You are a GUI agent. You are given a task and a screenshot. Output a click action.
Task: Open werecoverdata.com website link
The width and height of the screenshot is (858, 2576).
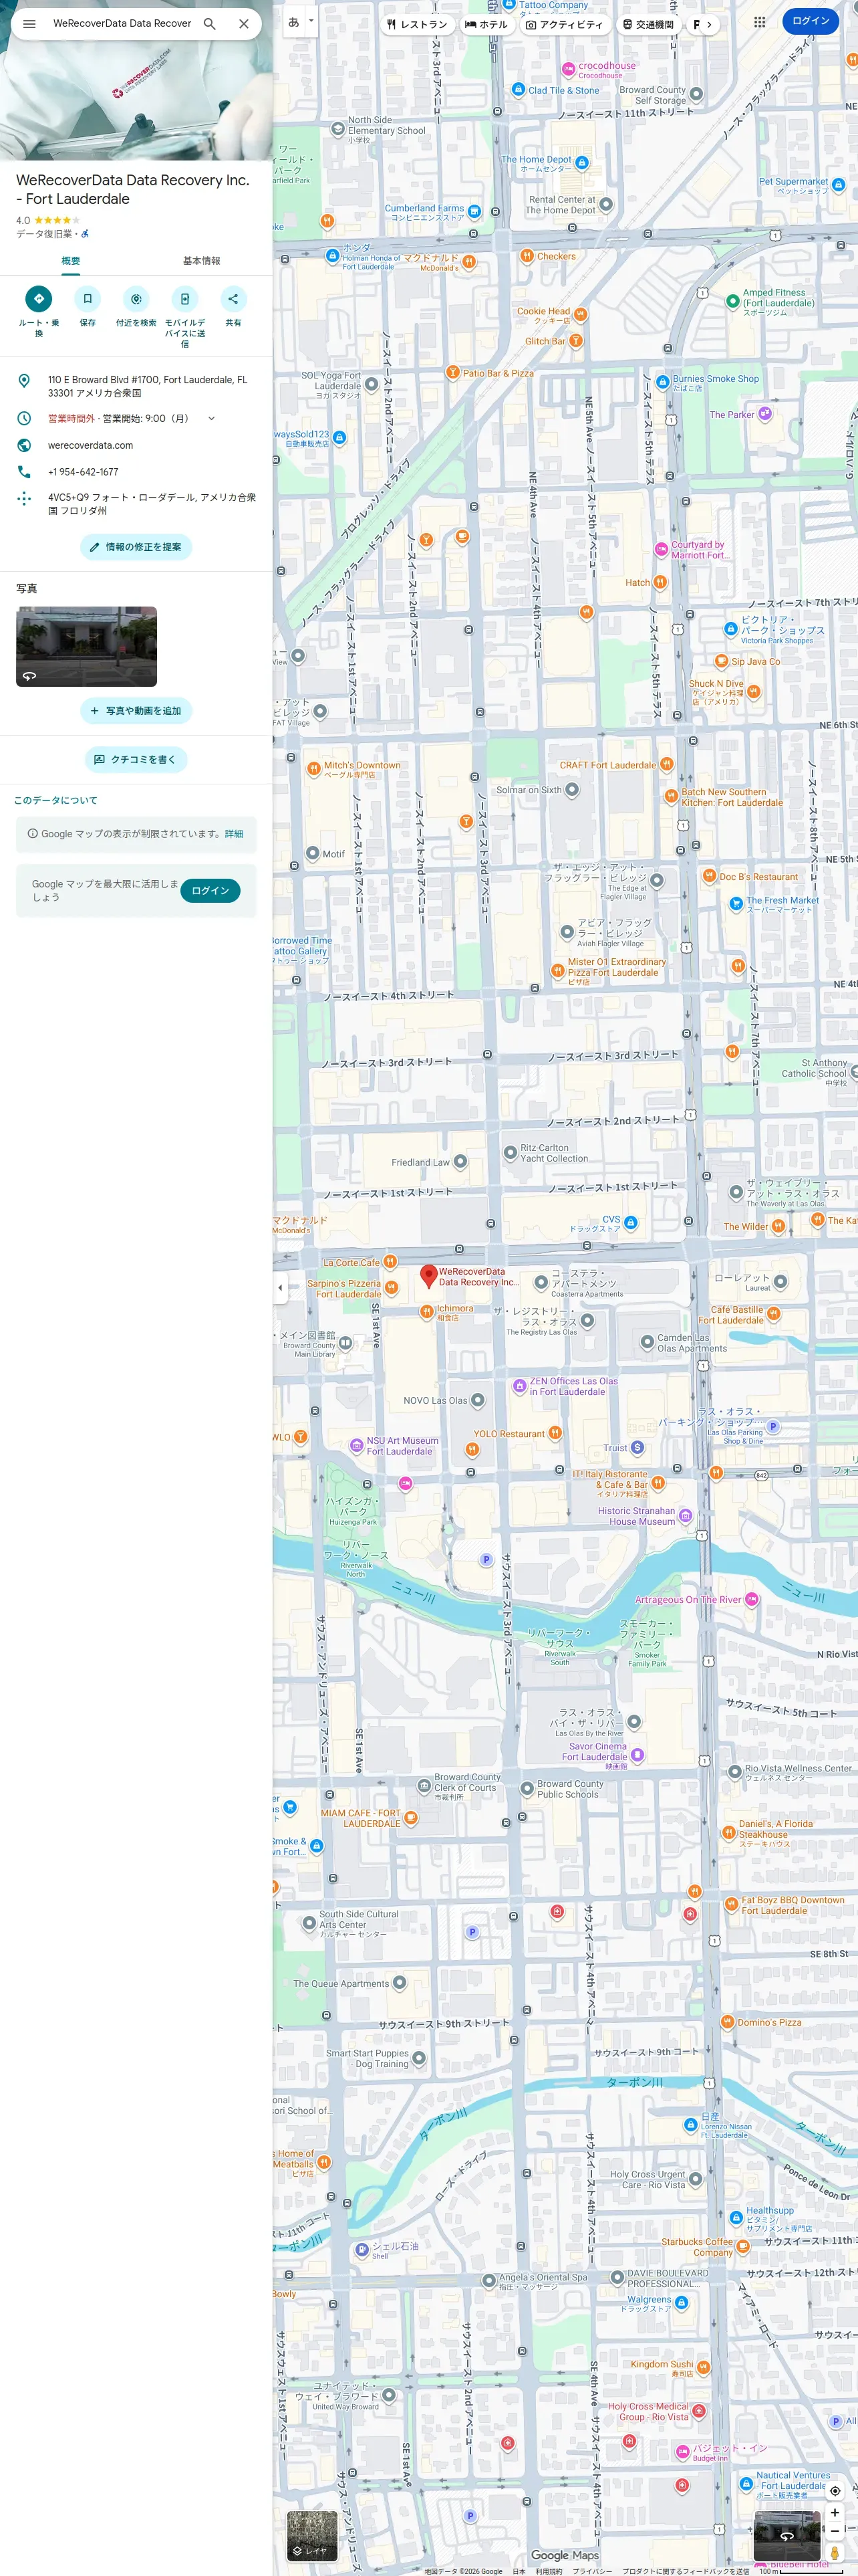(x=90, y=446)
